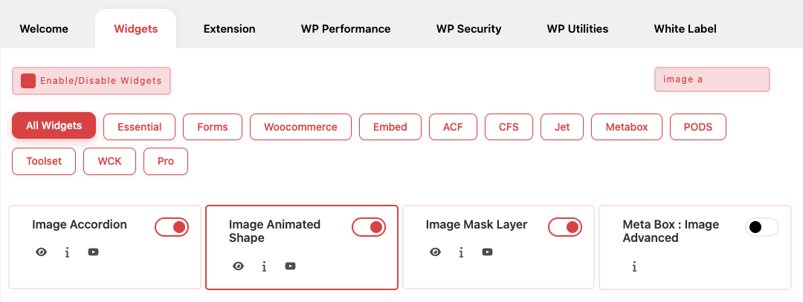
Task: Go to the WP Performance tab
Action: point(346,29)
